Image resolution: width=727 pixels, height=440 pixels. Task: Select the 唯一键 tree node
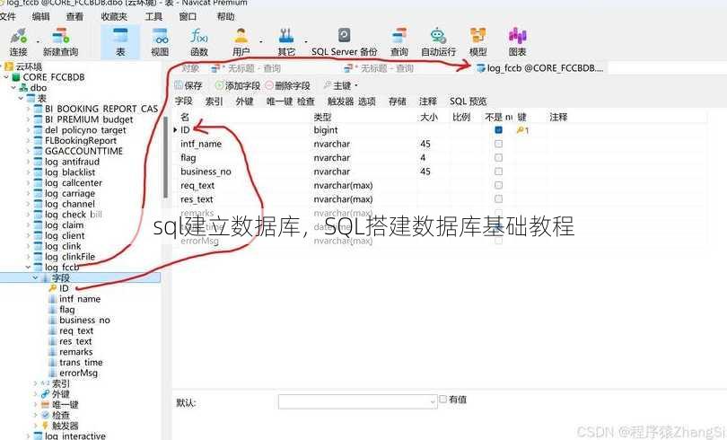65,404
